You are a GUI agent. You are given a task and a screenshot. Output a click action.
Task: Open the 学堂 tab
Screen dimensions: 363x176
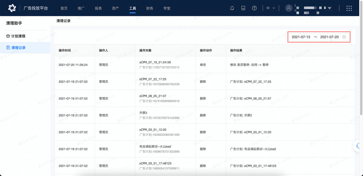point(167,8)
